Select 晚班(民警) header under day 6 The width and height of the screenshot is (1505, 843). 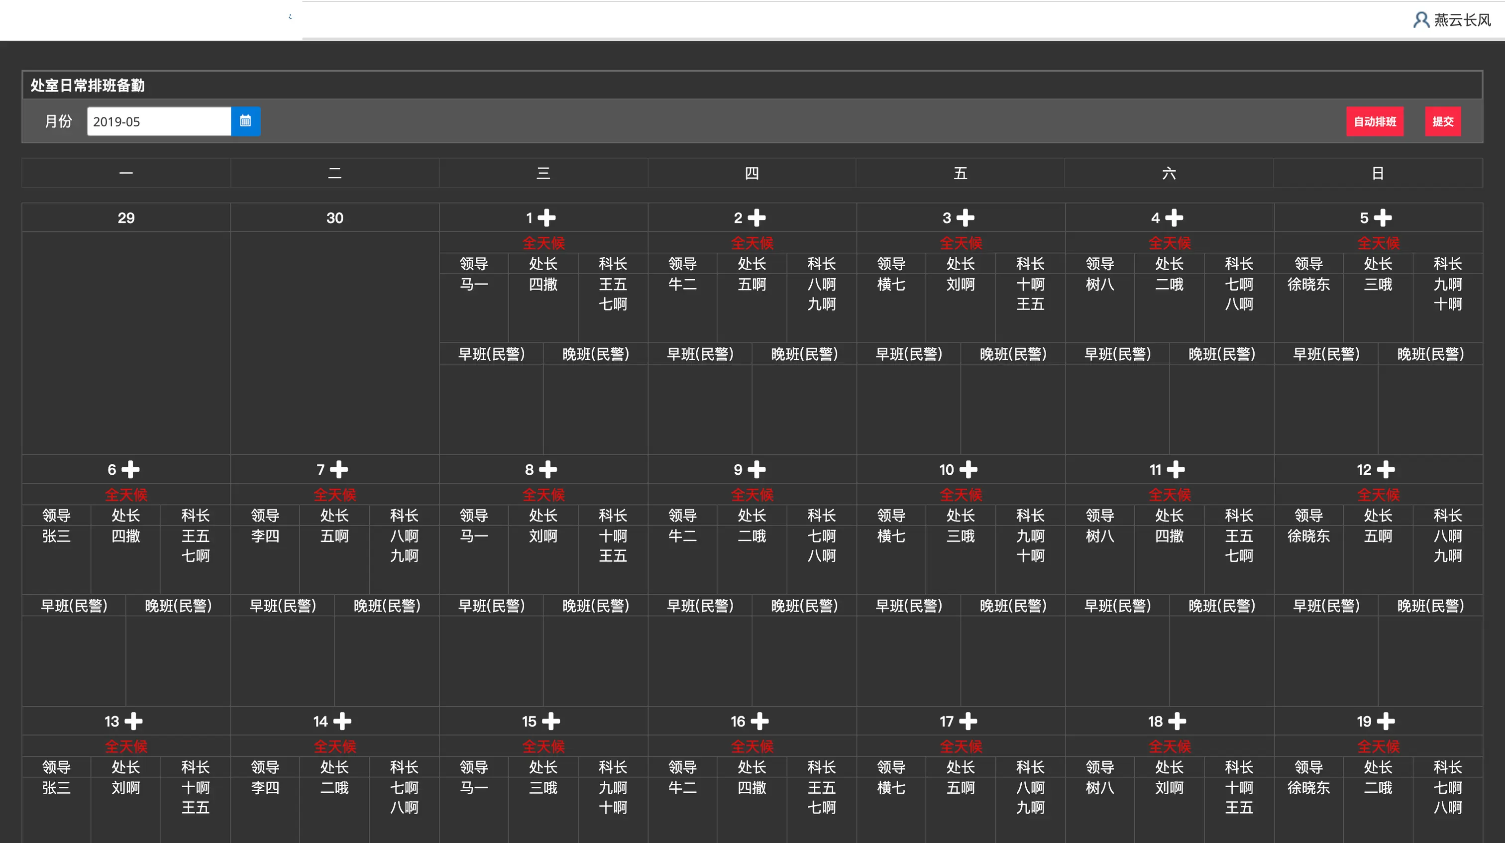[178, 606]
